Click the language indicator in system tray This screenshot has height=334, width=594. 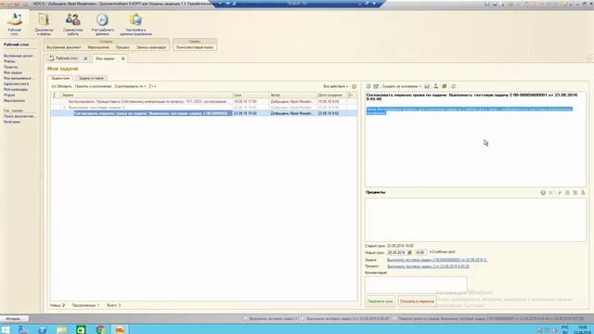tap(565, 329)
